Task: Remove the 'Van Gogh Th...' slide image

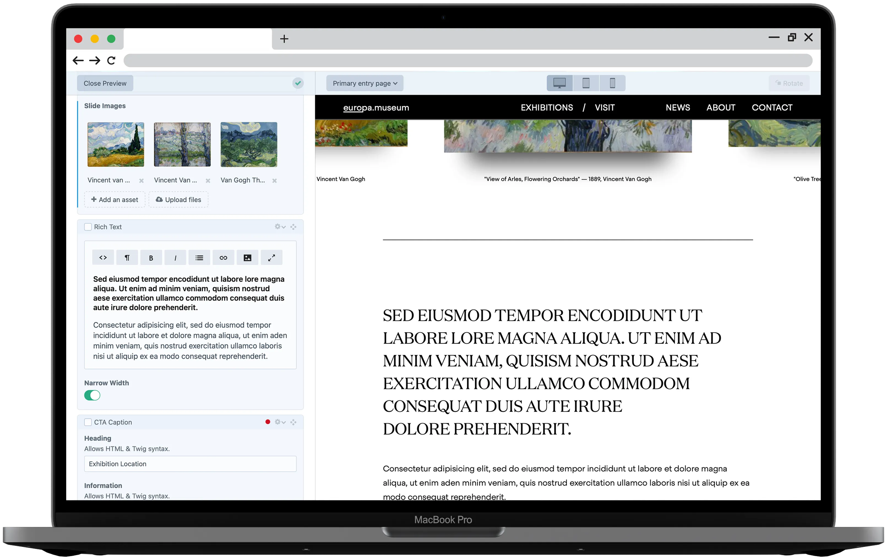Action: tap(274, 180)
